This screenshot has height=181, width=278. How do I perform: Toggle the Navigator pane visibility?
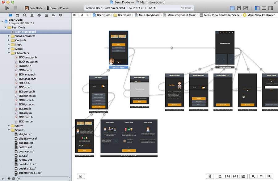257,8
